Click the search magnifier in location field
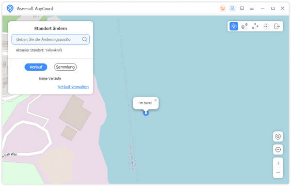The width and height of the screenshot is (291, 186). [84, 39]
